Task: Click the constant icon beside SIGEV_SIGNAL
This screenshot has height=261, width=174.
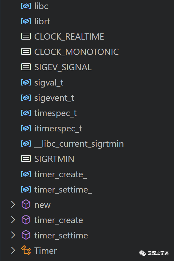Action: click(26, 67)
